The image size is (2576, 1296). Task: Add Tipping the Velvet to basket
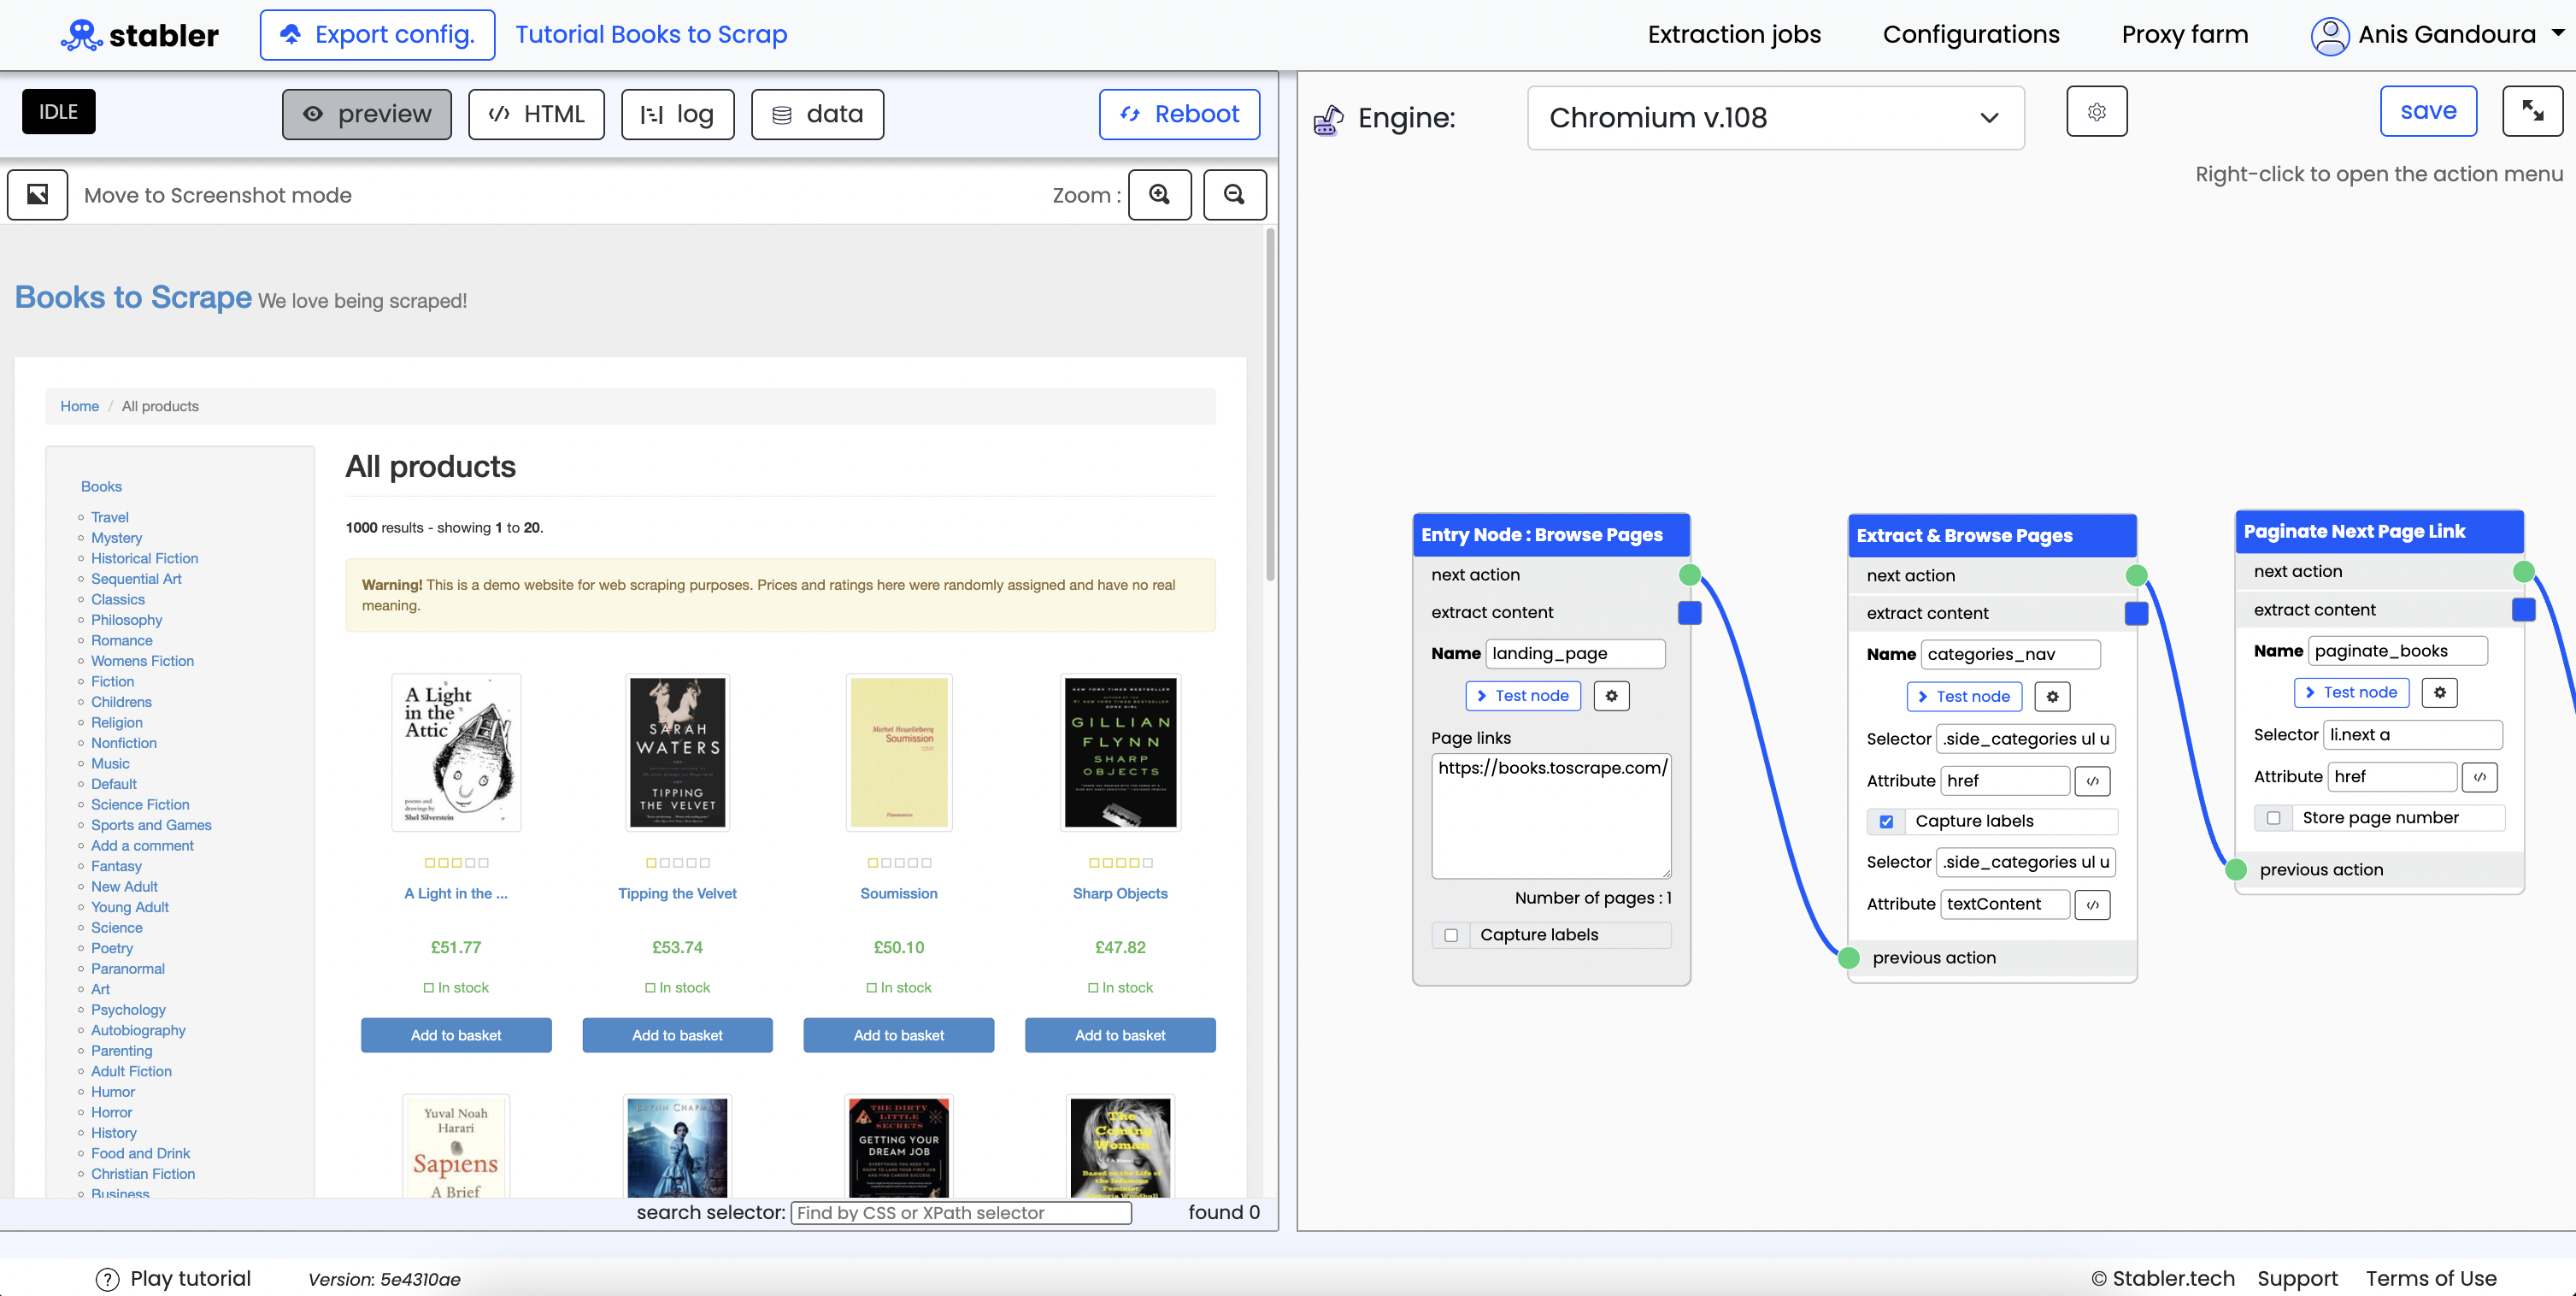coord(677,1036)
